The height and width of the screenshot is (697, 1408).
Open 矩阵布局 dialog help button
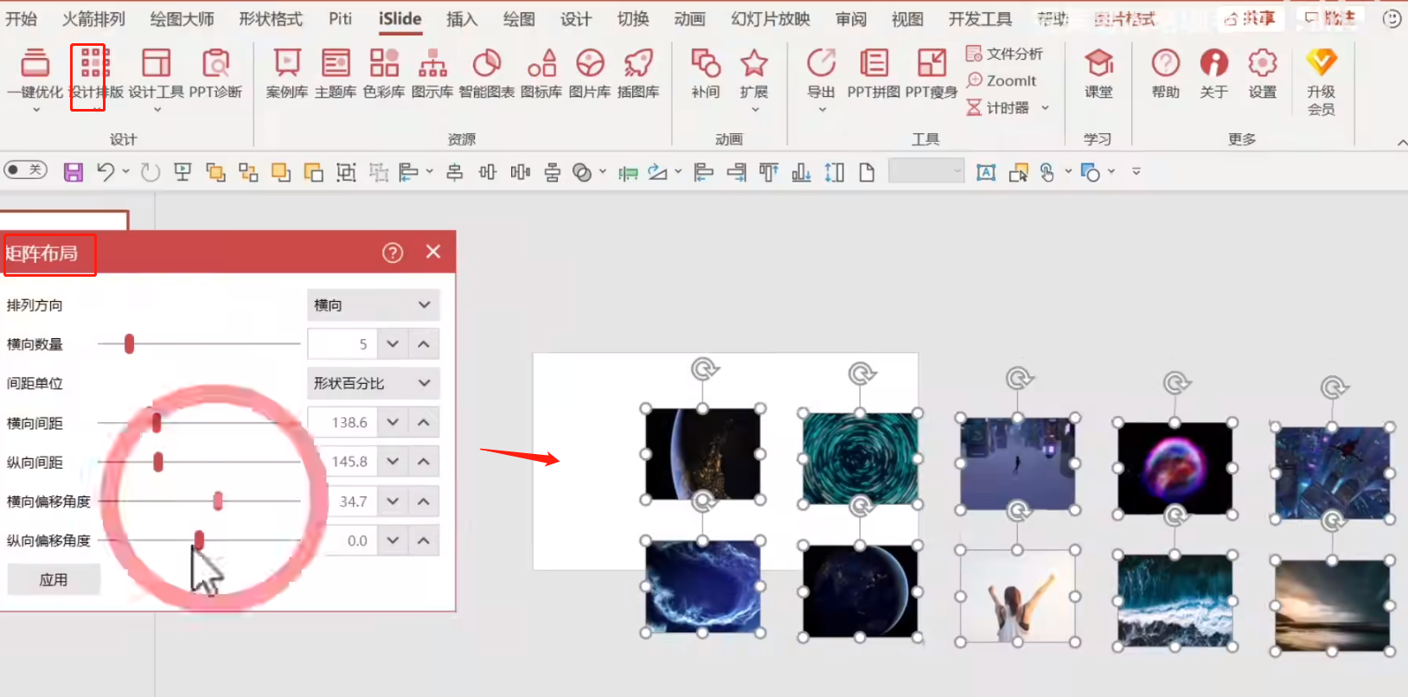pos(393,253)
